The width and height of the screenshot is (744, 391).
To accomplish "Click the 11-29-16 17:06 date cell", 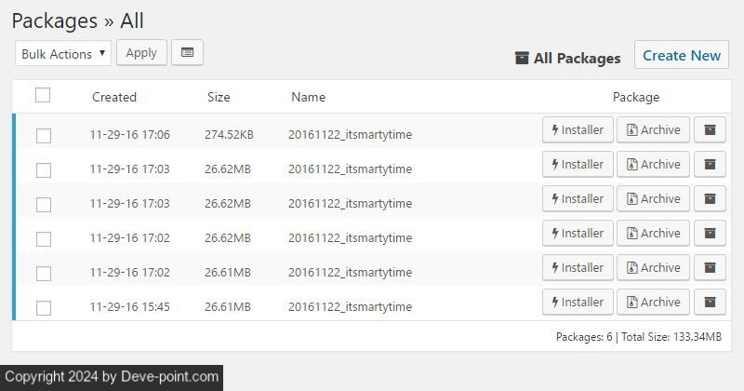I will click(x=130, y=134).
